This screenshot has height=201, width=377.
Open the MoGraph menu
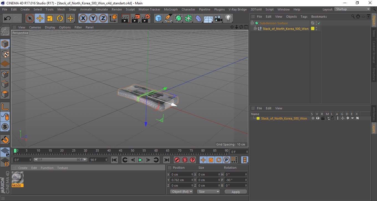tap(171, 9)
